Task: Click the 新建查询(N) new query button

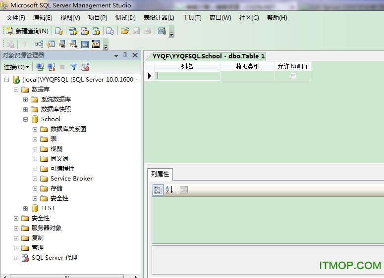Action: (27, 31)
